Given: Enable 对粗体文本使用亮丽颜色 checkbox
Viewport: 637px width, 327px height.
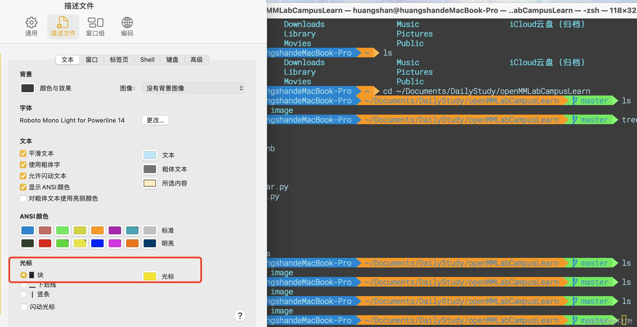Looking at the screenshot, I should click(23, 198).
